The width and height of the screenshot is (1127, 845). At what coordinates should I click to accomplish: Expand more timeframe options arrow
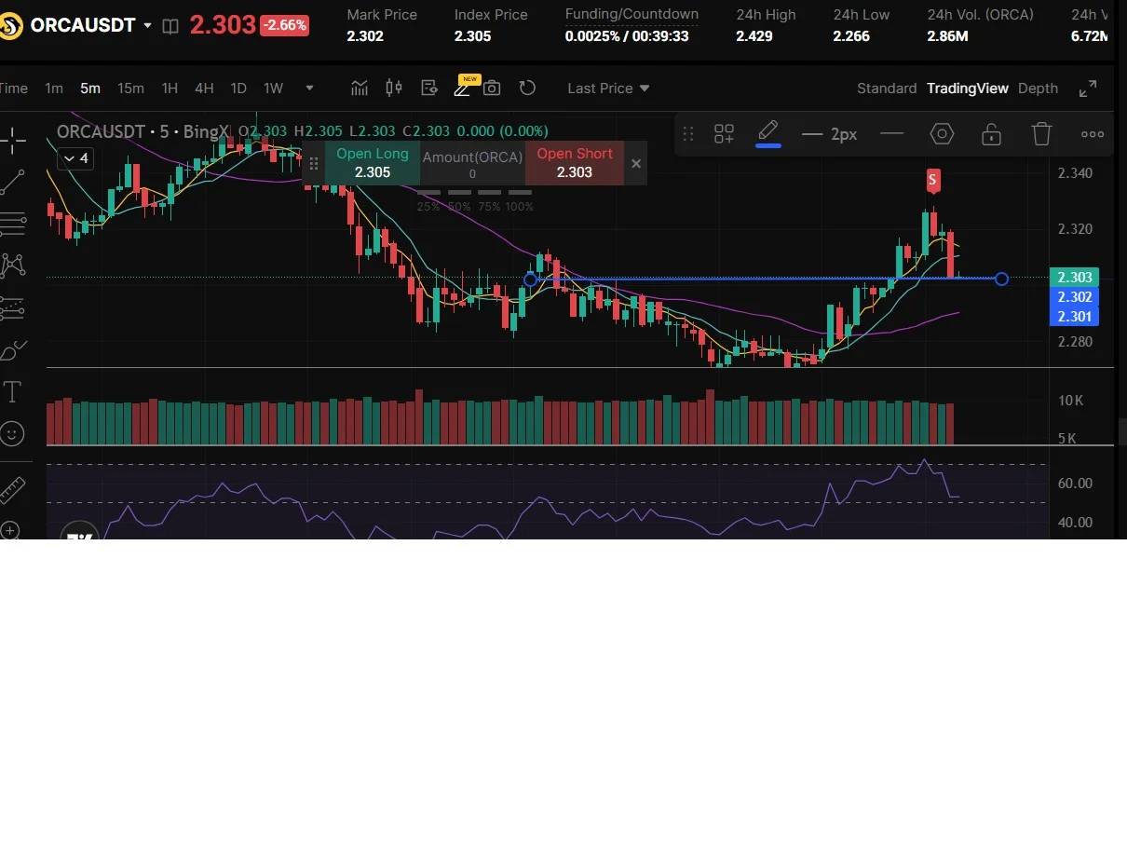(x=310, y=89)
